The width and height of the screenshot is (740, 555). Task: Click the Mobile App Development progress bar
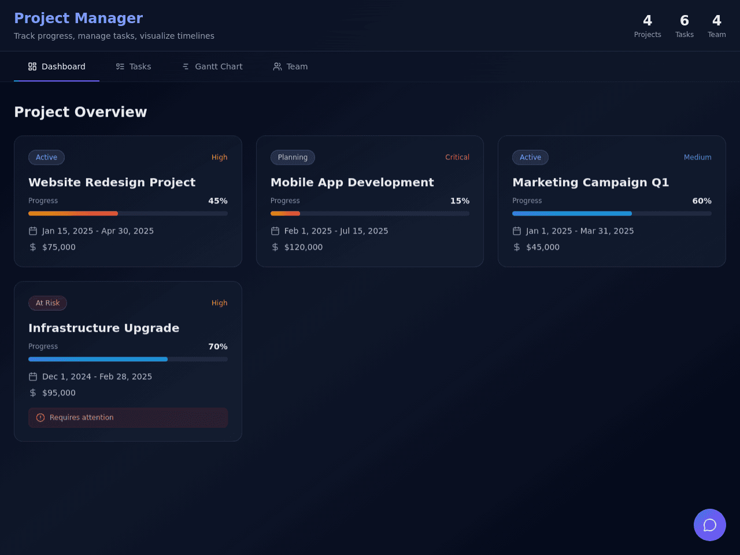coord(370,213)
